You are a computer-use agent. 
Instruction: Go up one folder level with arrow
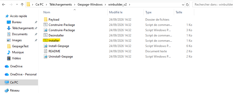tap(22, 5)
